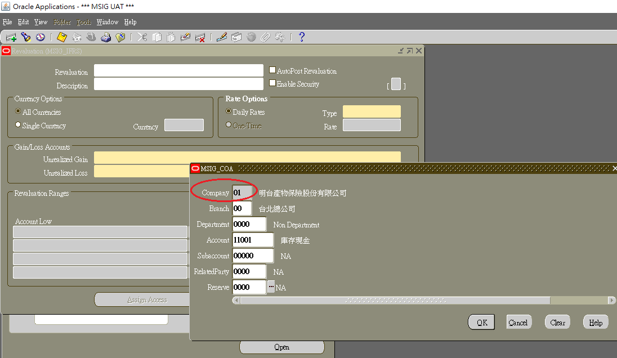Select the All Currencies radio button
This screenshot has width=617, height=358.
[18, 111]
